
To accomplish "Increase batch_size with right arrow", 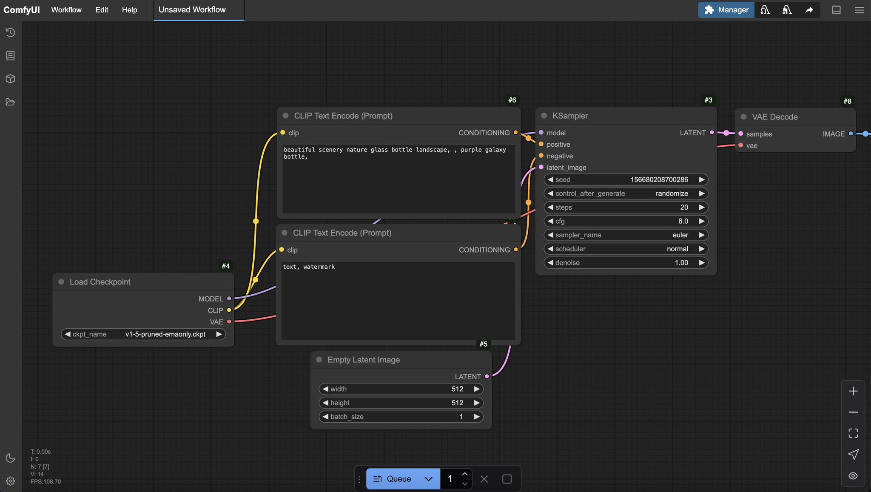I will (477, 417).
